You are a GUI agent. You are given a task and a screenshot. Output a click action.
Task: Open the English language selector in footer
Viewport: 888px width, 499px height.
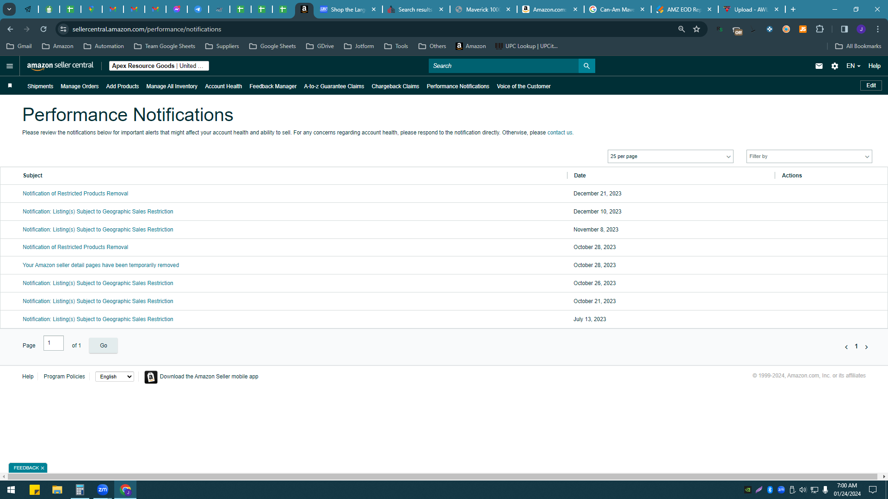point(115,377)
